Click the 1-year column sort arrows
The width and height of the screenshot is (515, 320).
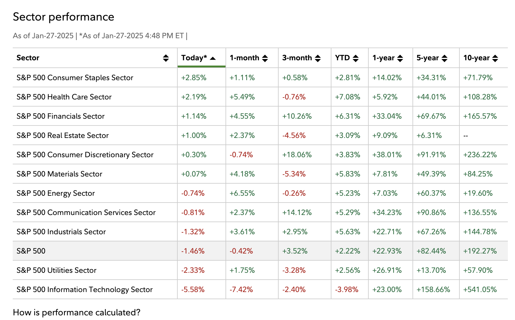tap(400, 58)
